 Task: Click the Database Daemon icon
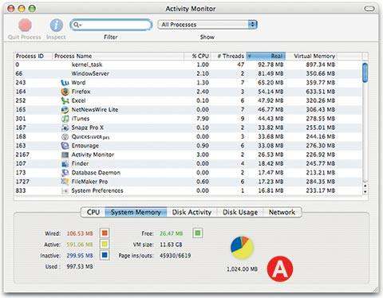coord(65,173)
